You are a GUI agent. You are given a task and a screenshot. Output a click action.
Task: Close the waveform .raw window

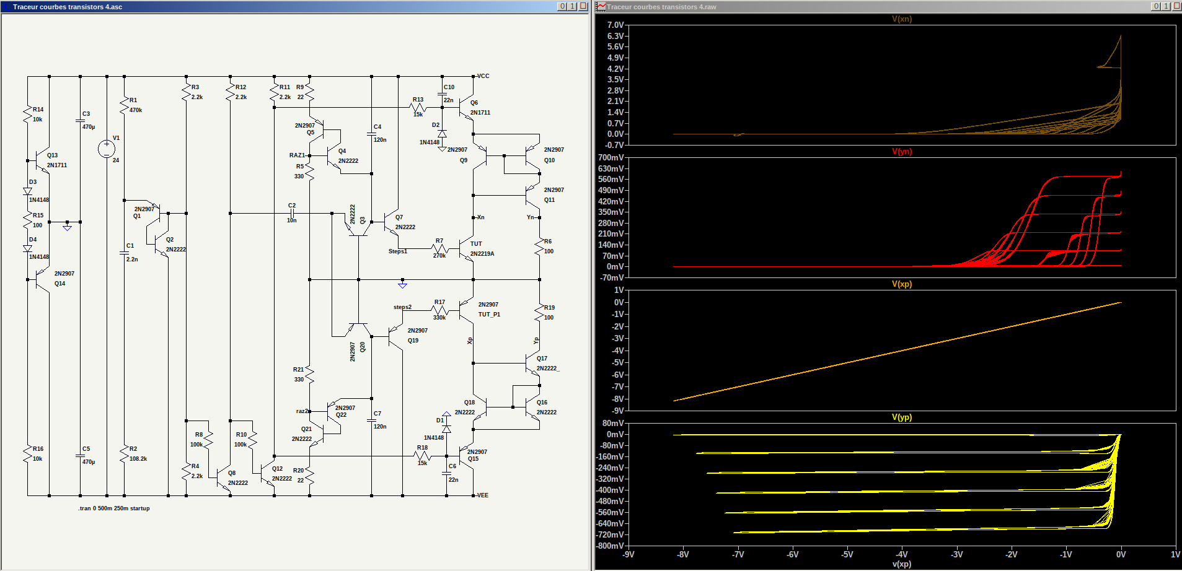coord(1176,6)
